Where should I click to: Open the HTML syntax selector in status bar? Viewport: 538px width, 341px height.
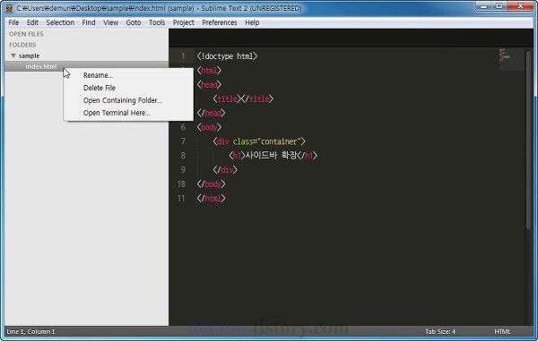click(x=502, y=331)
